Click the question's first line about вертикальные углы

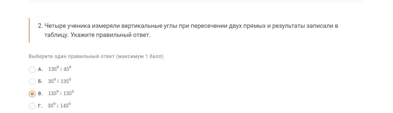point(191,26)
